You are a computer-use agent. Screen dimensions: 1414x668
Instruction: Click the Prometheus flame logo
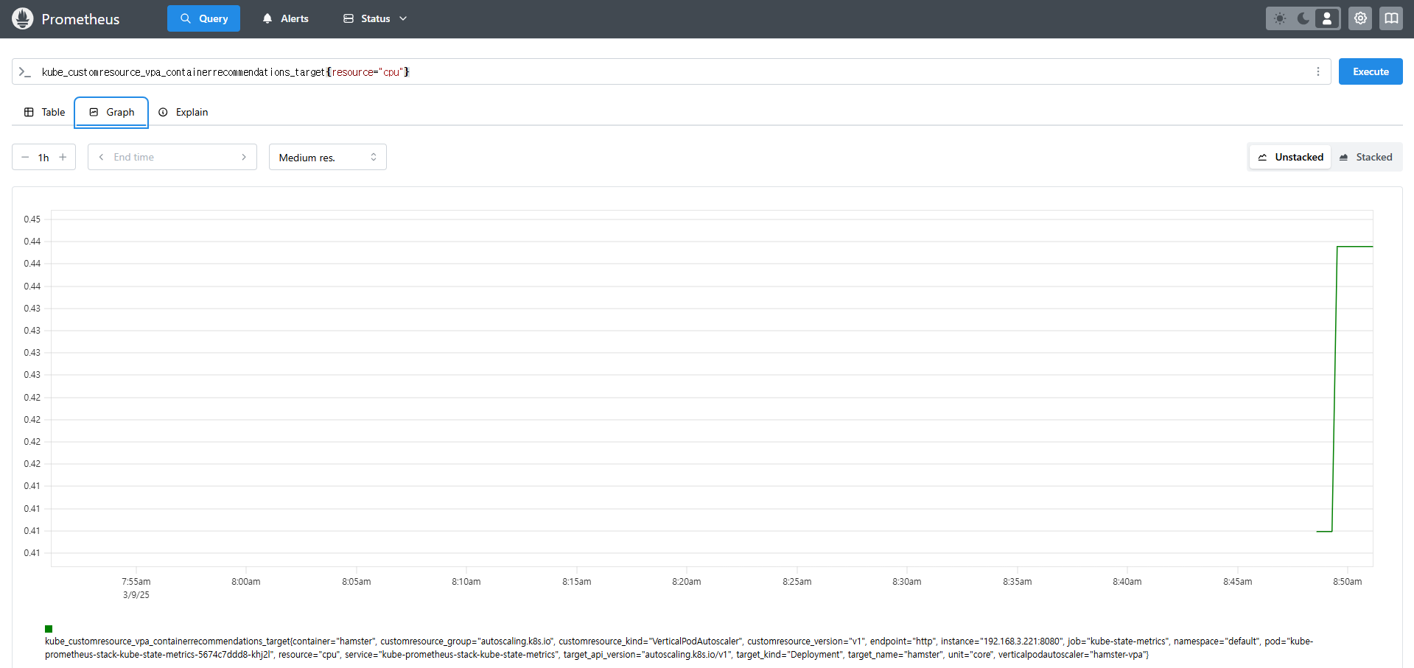(x=23, y=18)
